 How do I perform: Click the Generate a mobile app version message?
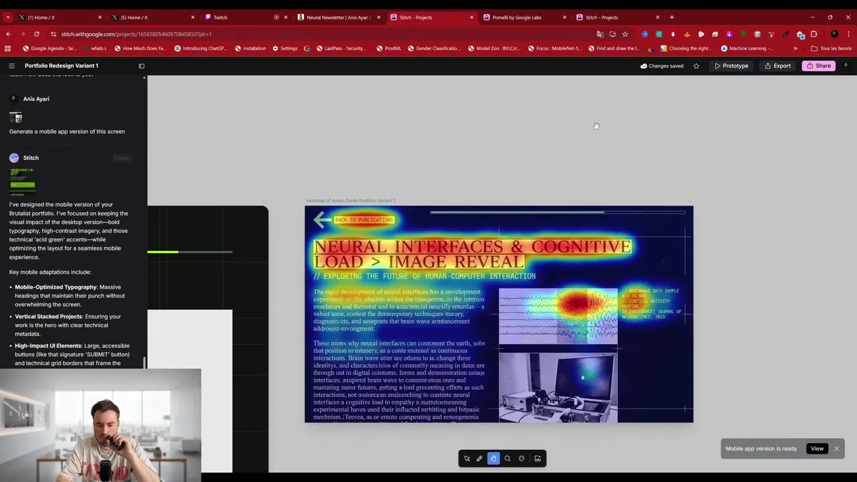click(x=67, y=131)
